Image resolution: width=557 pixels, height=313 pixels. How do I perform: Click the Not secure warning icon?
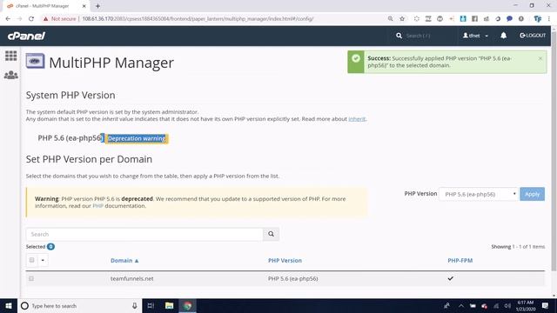click(x=45, y=19)
